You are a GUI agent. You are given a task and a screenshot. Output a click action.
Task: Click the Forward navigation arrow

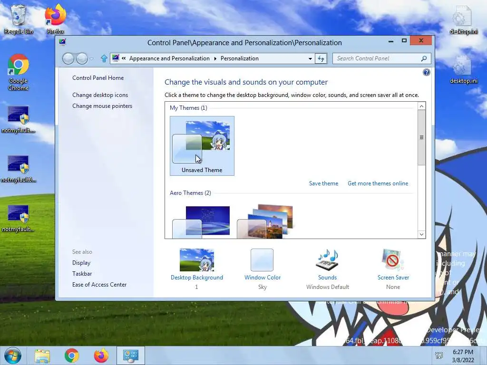click(x=82, y=58)
